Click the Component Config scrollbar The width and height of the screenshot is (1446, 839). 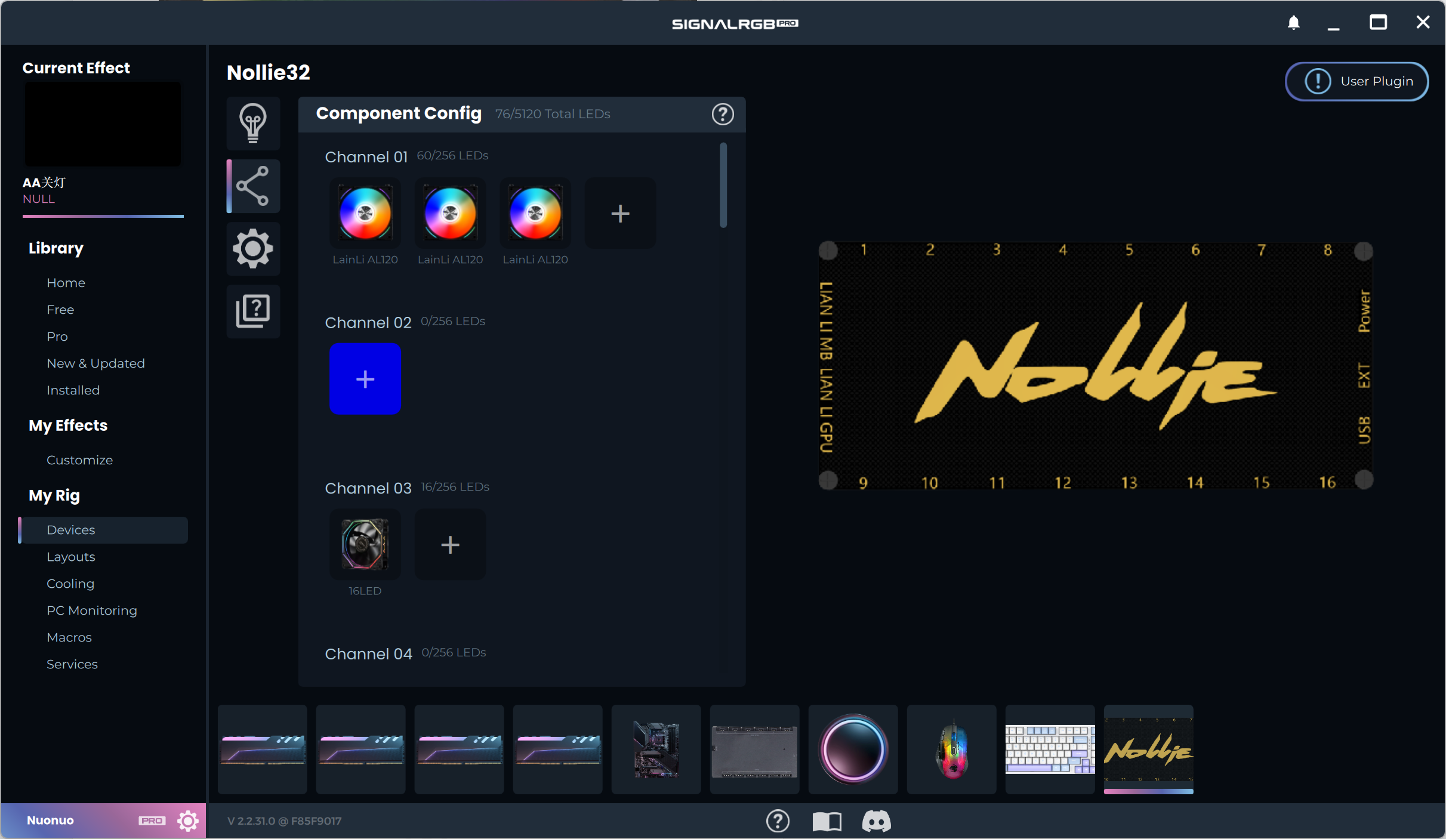click(x=723, y=185)
